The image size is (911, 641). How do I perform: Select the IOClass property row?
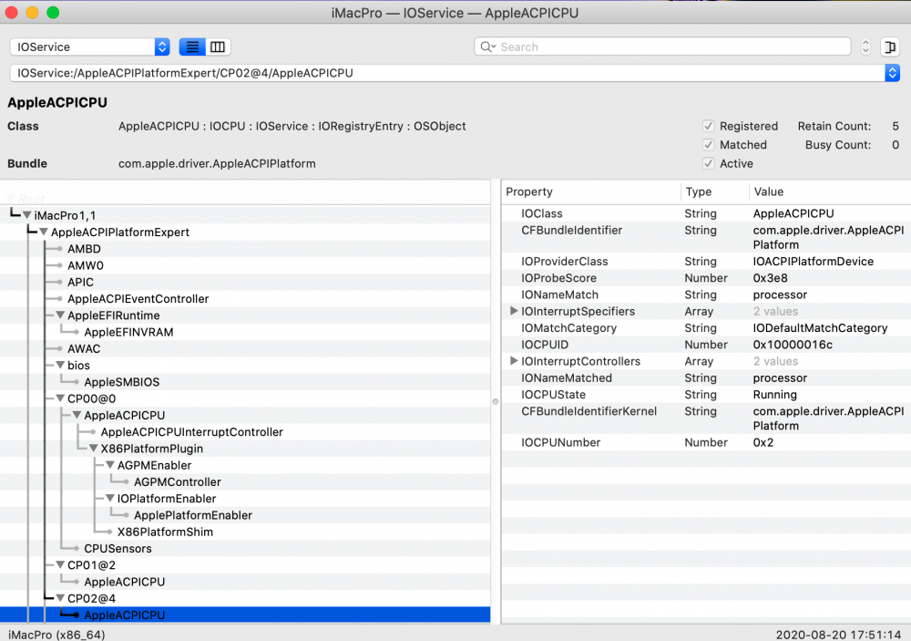point(706,213)
